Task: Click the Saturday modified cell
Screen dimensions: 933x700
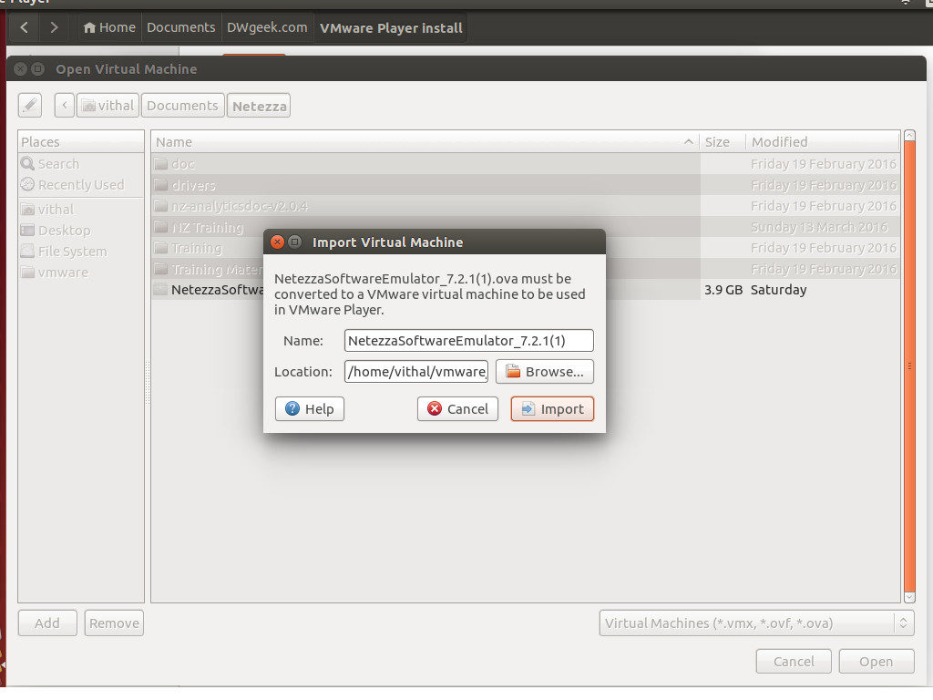Action: point(778,290)
